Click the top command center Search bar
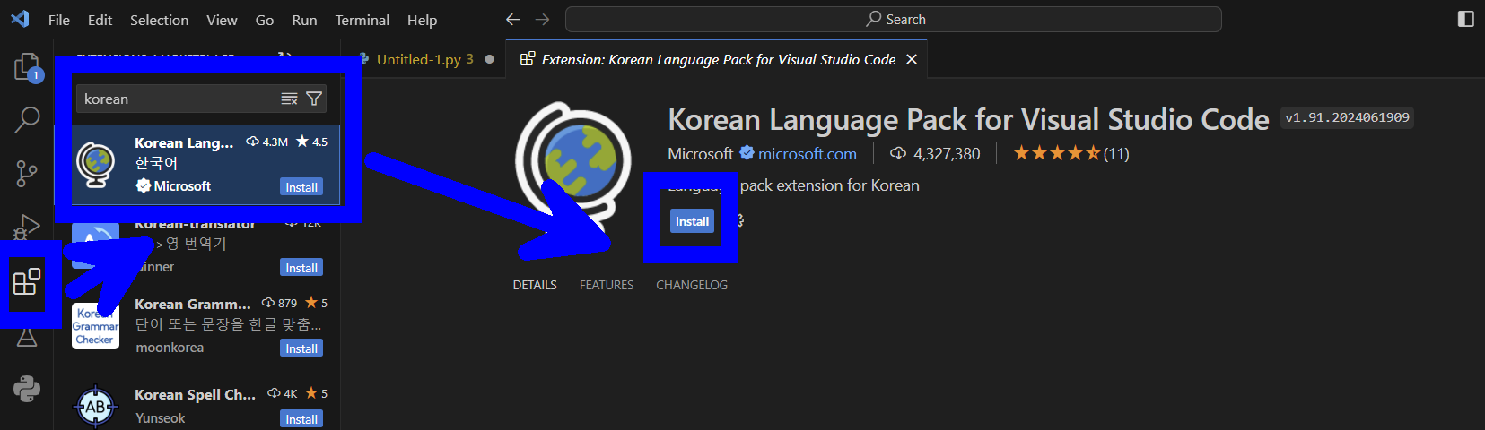Image resolution: width=1485 pixels, height=430 pixels. pyautogui.click(x=894, y=19)
